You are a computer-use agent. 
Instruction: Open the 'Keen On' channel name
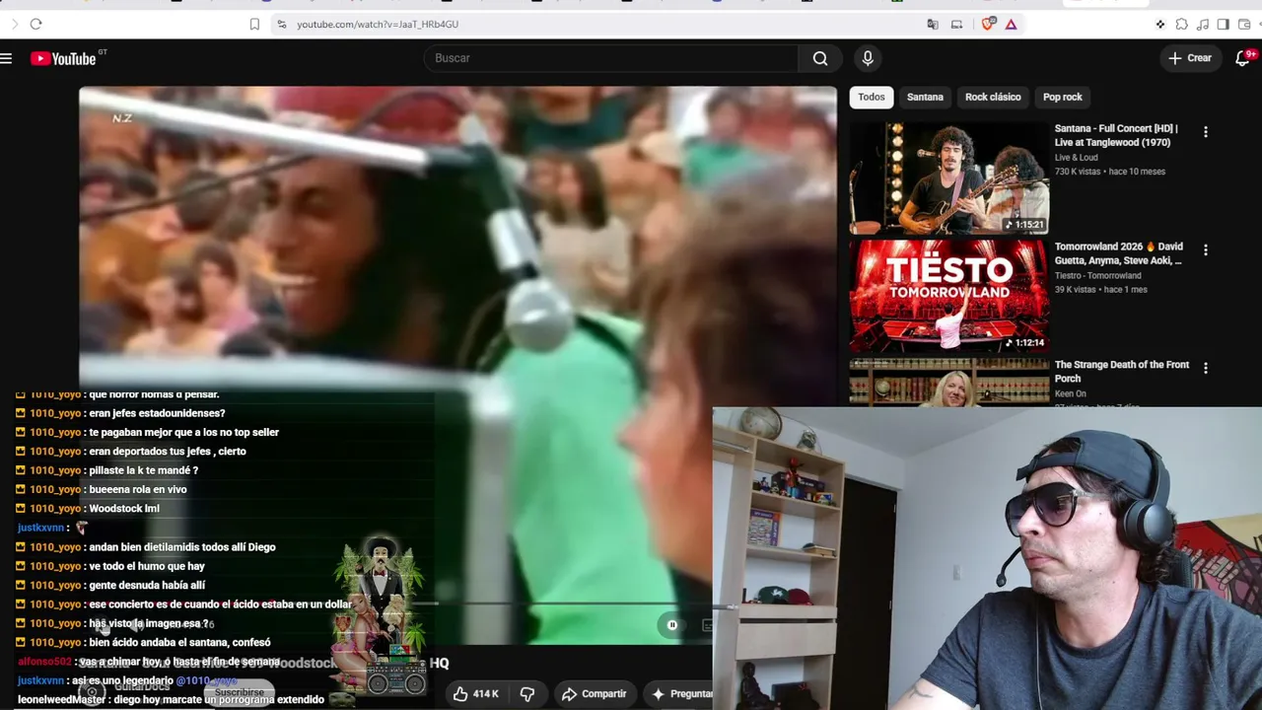[1071, 393]
